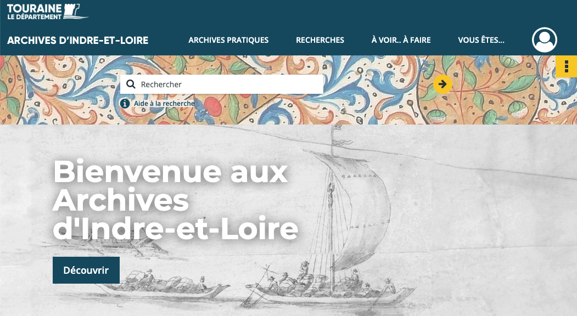The width and height of the screenshot is (577, 316).
Task: Open the user account profile icon
Action: [x=544, y=39]
